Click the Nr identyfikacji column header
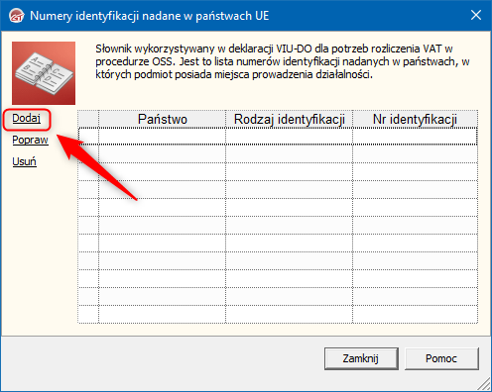492x392 pixels. point(415,119)
